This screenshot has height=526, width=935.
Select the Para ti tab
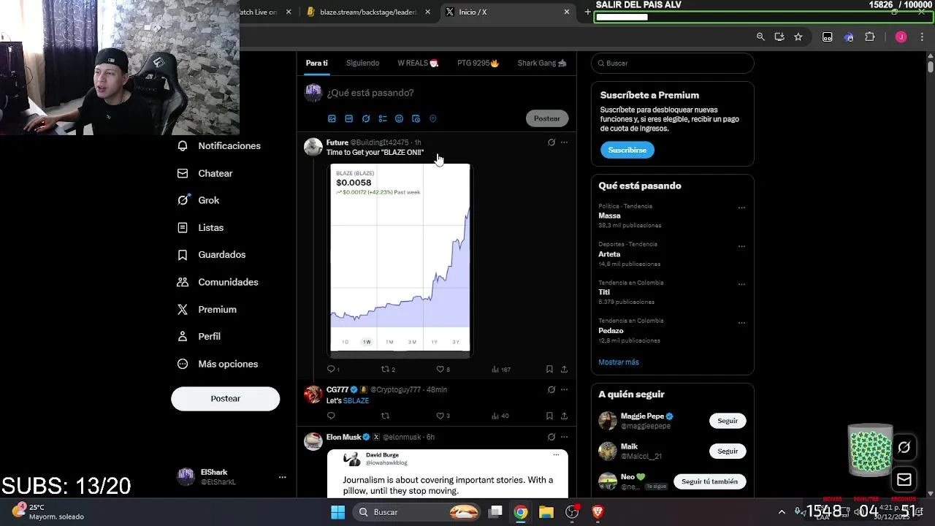316,63
